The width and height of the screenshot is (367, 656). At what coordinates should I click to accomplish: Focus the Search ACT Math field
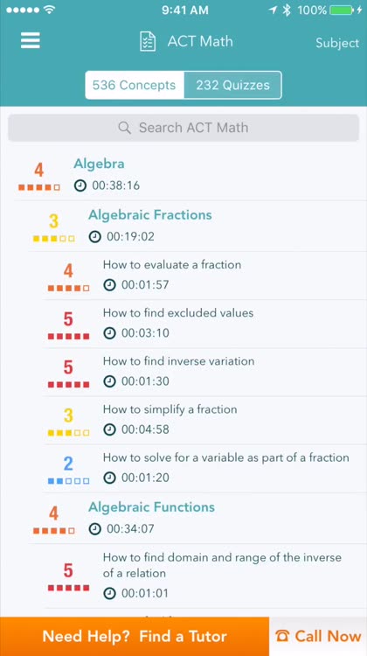point(183,128)
